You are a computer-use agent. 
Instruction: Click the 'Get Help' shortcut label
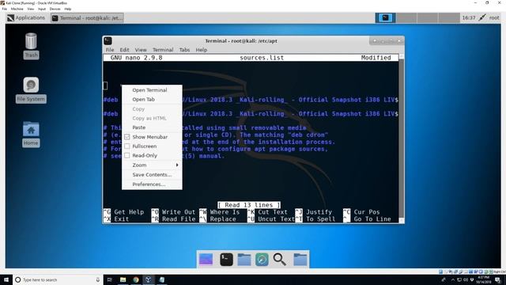[x=129, y=212]
